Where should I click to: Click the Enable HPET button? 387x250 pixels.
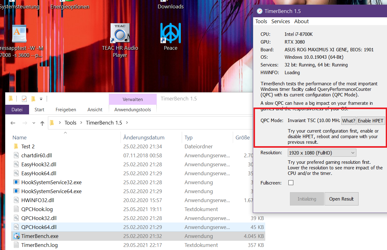[x=371, y=121]
